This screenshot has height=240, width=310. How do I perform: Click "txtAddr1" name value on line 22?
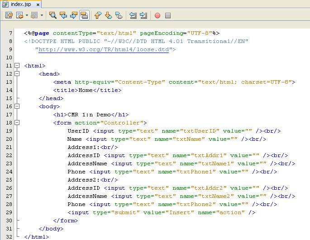(209, 155)
